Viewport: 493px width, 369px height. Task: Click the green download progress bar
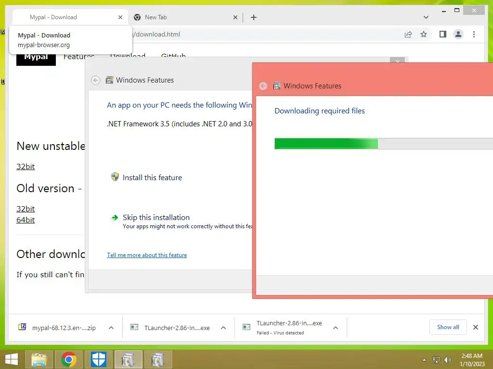click(x=326, y=144)
